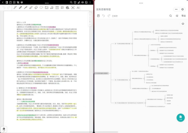Select the crop/screenshot tool icon

coord(18,2)
